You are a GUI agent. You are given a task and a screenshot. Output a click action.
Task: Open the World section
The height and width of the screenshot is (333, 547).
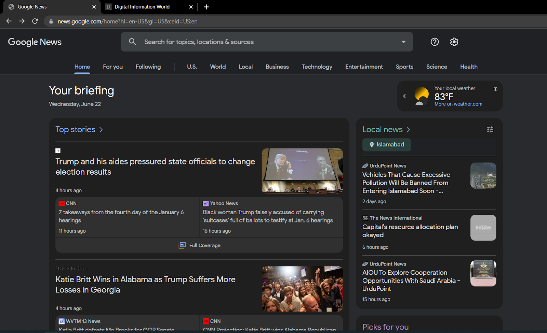[218, 67]
